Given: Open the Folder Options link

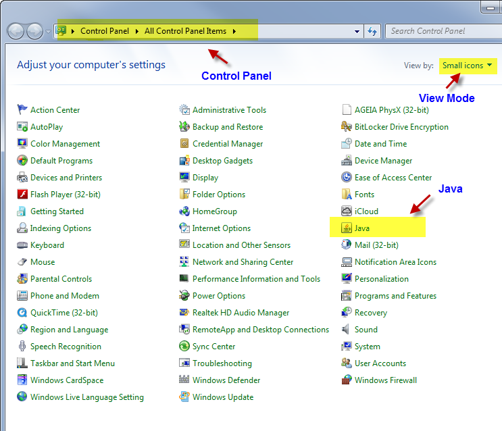Looking at the screenshot, I should [x=219, y=195].
